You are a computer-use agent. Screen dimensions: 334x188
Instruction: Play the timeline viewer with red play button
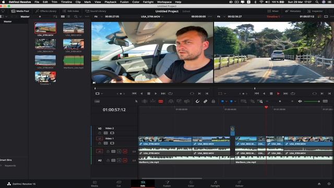[278, 93]
